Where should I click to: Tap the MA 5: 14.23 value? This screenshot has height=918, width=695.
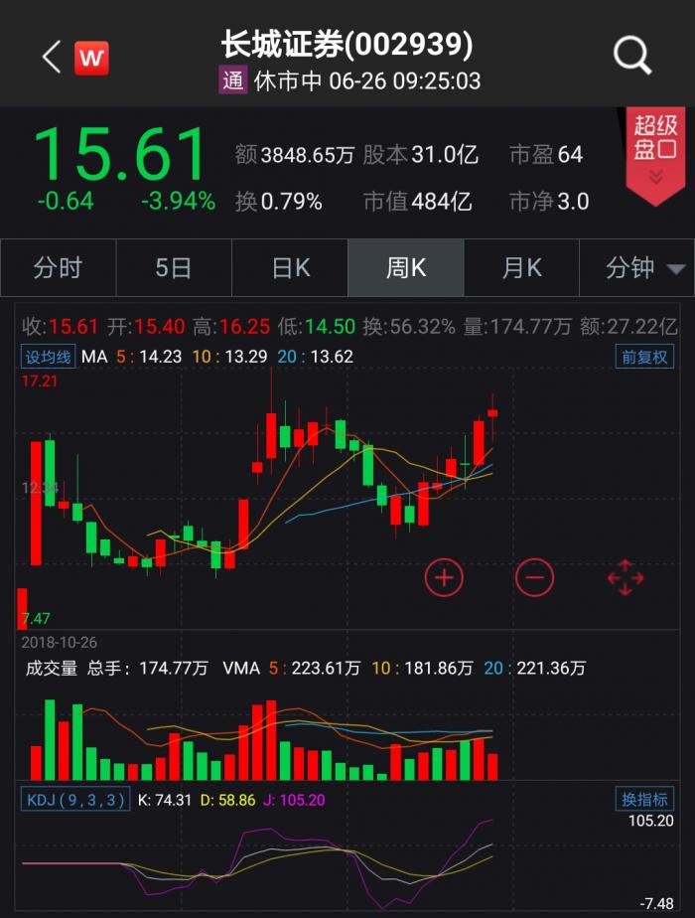tap(149, 357)
